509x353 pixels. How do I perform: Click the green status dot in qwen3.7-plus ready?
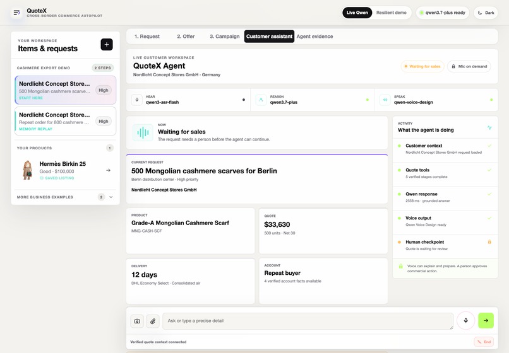421,13
